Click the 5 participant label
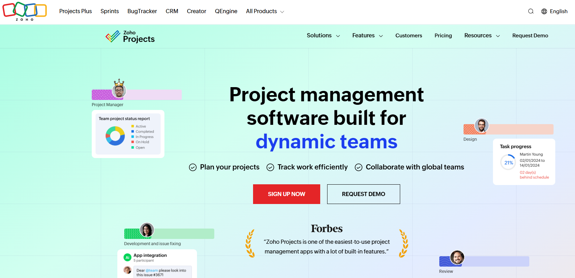The width and height of the screenshot is (575, 278). pos(144,260)
